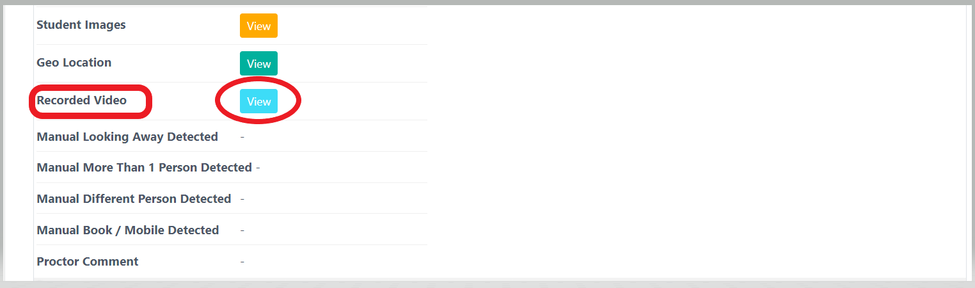Click the Proctor Comment dash value
The image size is (975, 288).
pyautogui.click(x=242, y=262)
